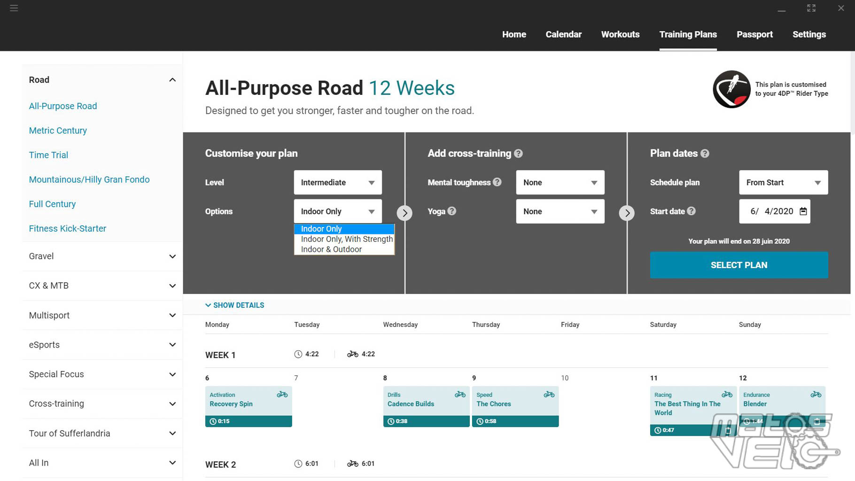Click the arrow circle after Add cross-training

click(627, 213)
